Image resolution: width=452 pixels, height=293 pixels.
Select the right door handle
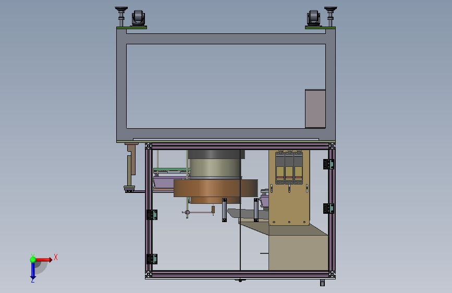(256, 210)
